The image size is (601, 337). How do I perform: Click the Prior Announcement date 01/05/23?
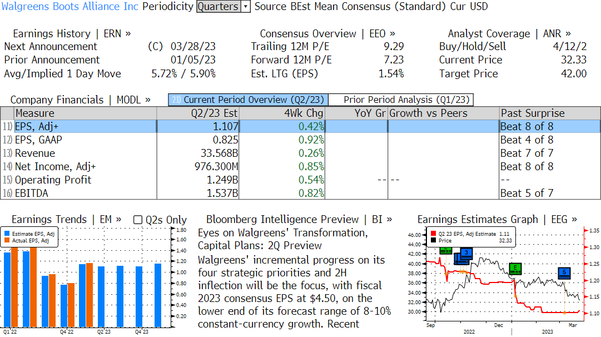coord(193,60)
